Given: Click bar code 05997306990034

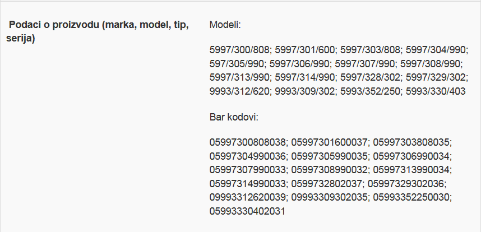Looking at the screenshot, I should (x=411, y=156).
